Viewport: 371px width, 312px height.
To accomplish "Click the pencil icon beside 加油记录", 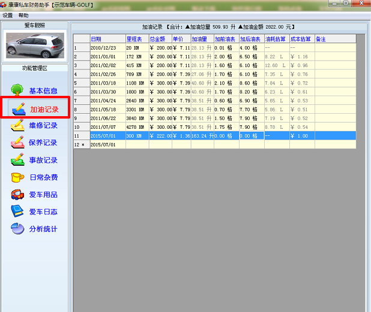I will coord(19,109).
